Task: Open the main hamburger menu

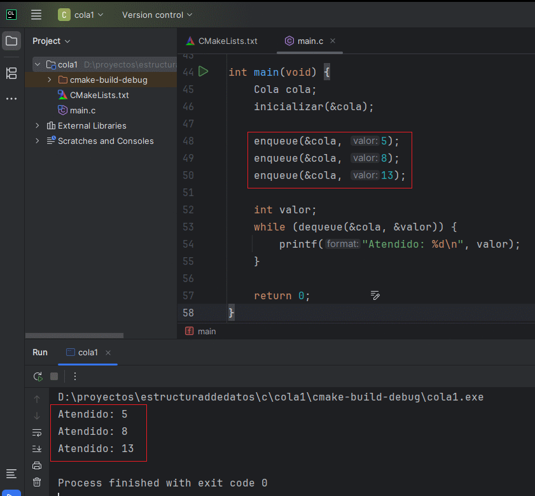Action: (36, 15)
